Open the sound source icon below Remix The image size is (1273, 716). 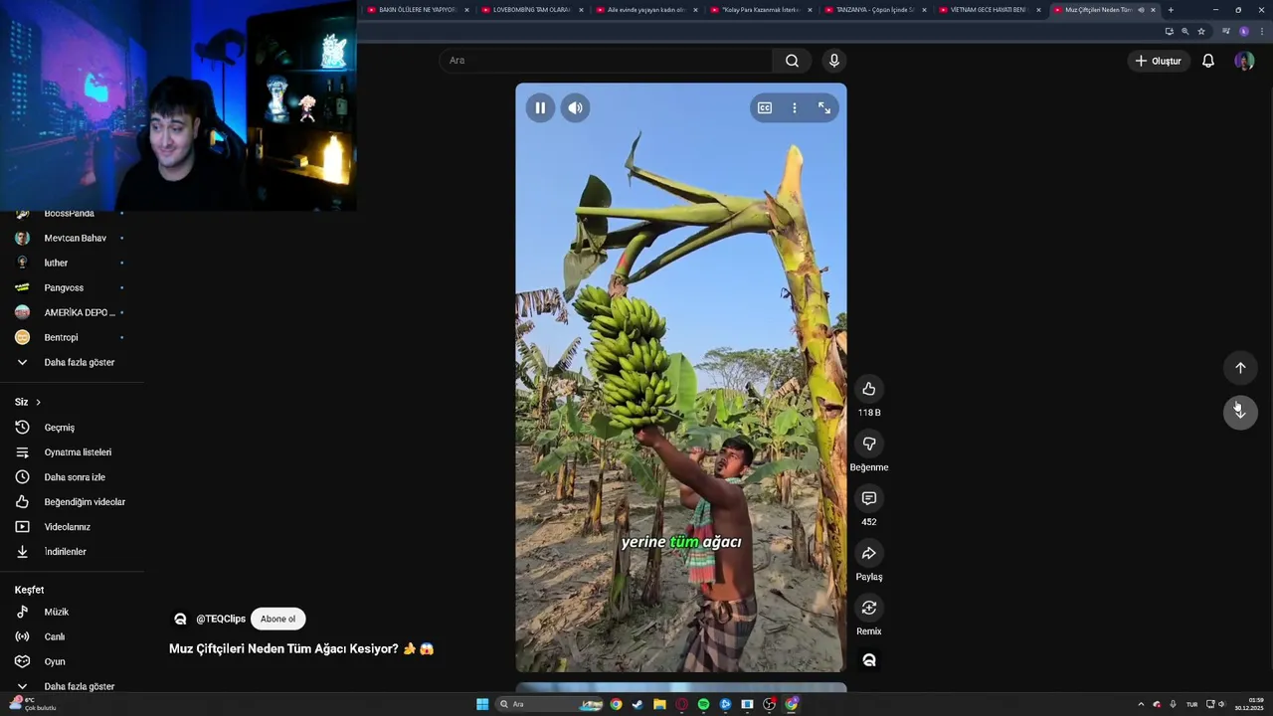(869, 660)
